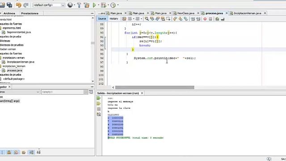
Task: Expand the Profile Project dropdown arrow
Action: [x=118, y=5]
